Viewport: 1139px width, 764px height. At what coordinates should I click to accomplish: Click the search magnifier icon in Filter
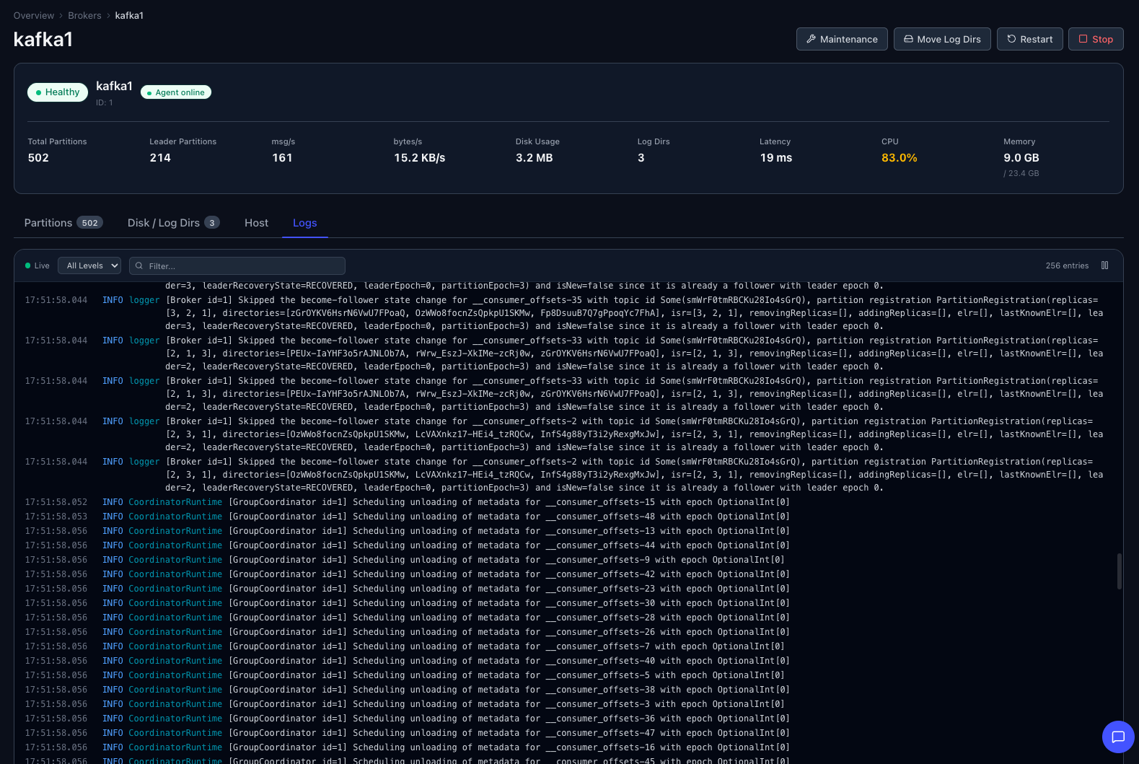(x=139, y=265)
